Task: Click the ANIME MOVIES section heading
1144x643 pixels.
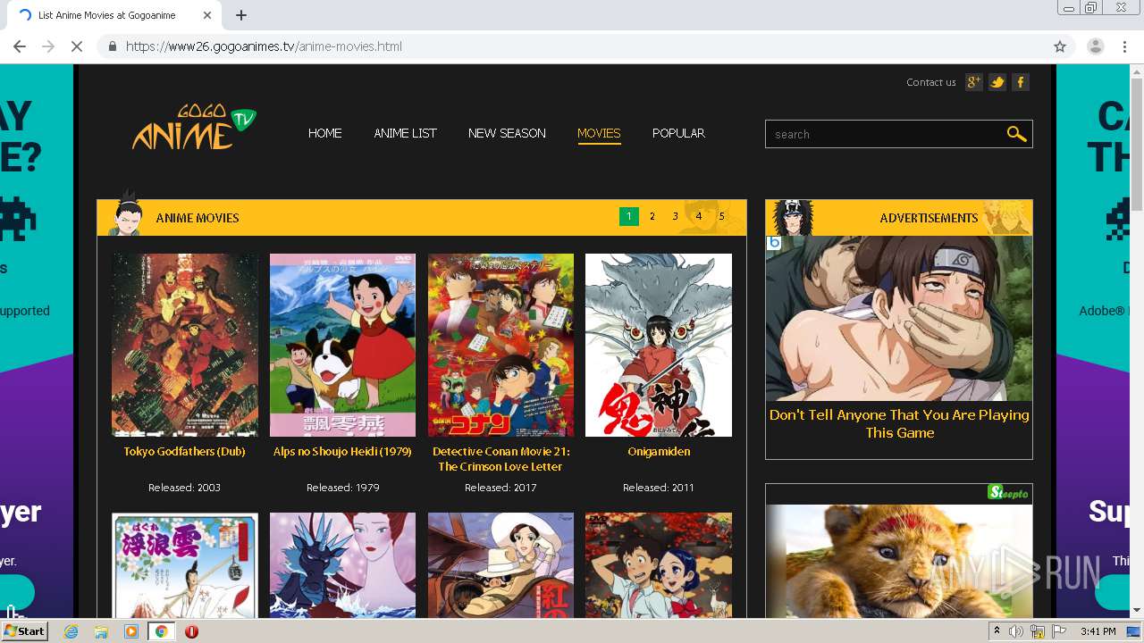Action: (198, 218)
